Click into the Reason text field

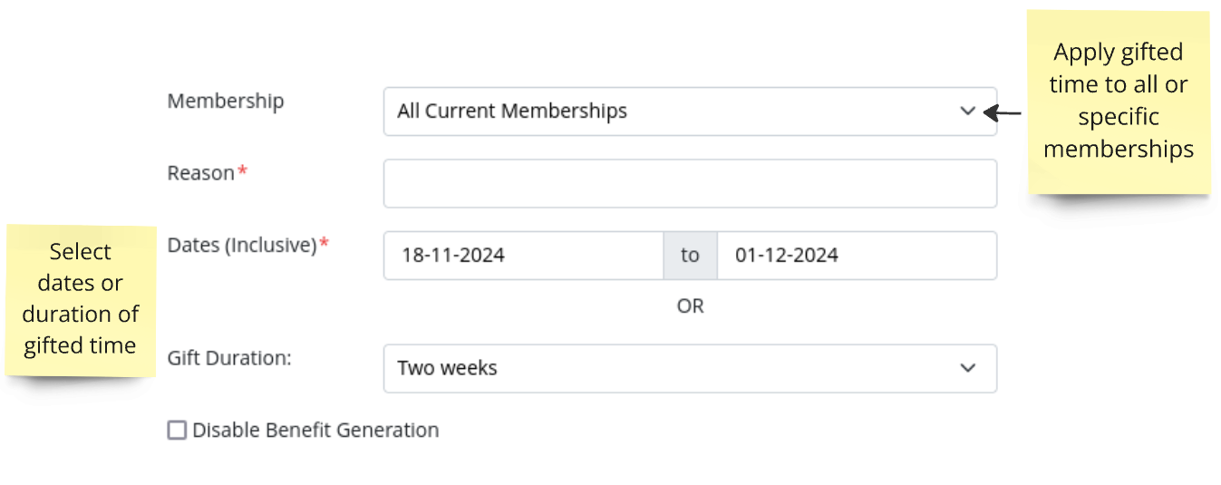690,184
